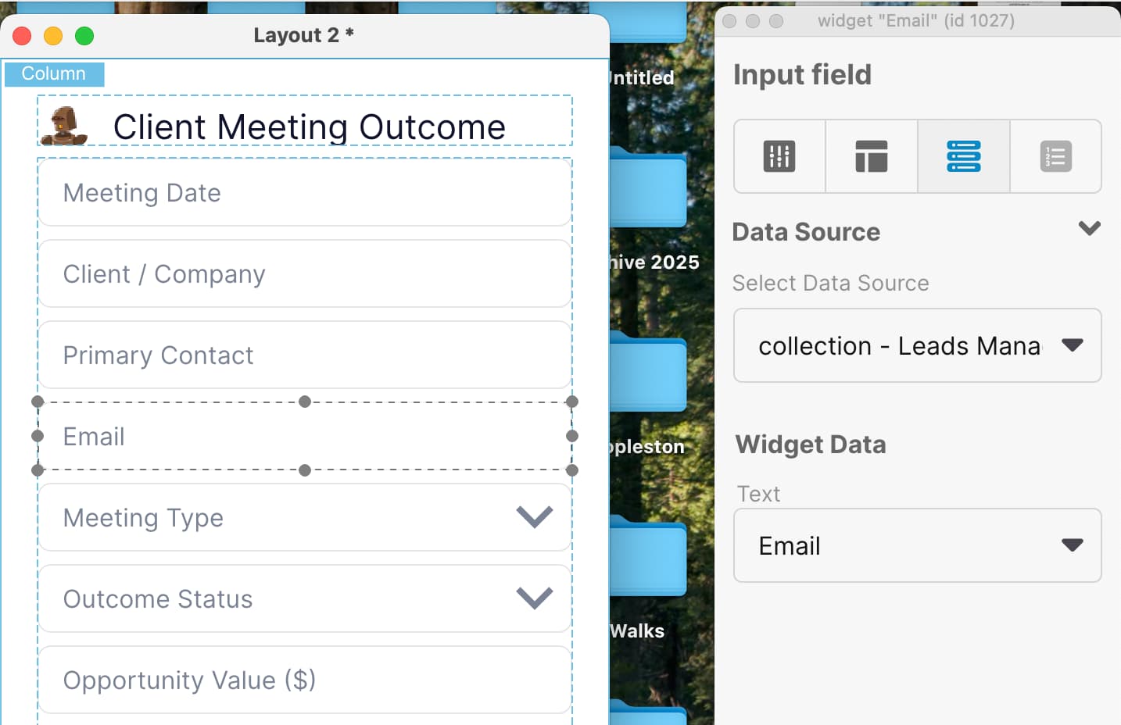This screenshot has height=725, width=1121.
Task: Click the Client / Company field
Action: pos(304,274)
